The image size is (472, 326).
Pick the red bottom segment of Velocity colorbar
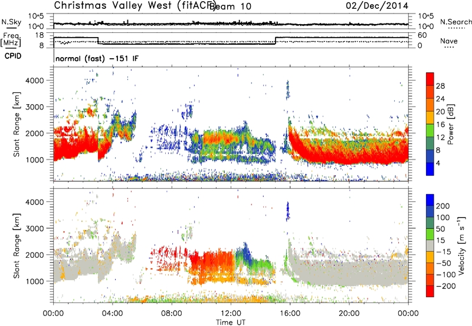tap(430, 291)
